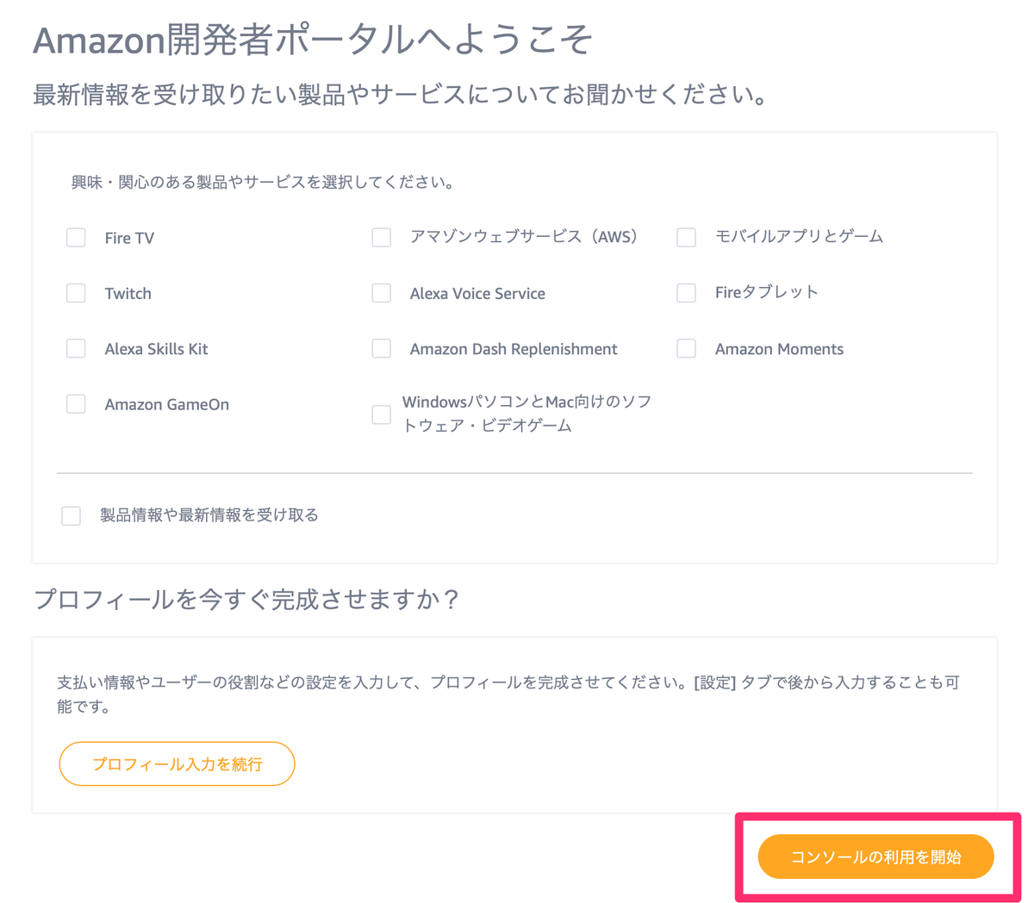This screenshot has height=903, width=1034.
Task: Click the Amazon Moments label text
Action: pyautogui.click(x=779, y=348)
